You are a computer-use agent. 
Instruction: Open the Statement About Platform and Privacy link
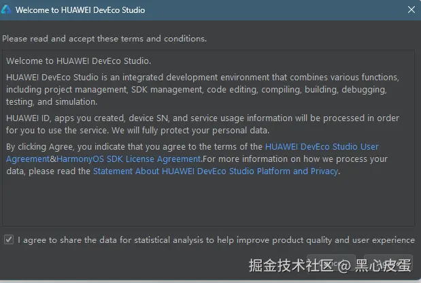215,171
